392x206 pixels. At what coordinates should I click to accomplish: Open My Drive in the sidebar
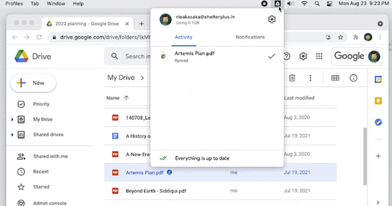click(x=43, y=119)
